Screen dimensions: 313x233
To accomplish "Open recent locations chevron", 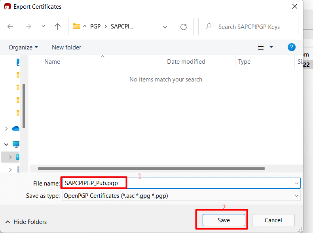I will pos(43,27).
